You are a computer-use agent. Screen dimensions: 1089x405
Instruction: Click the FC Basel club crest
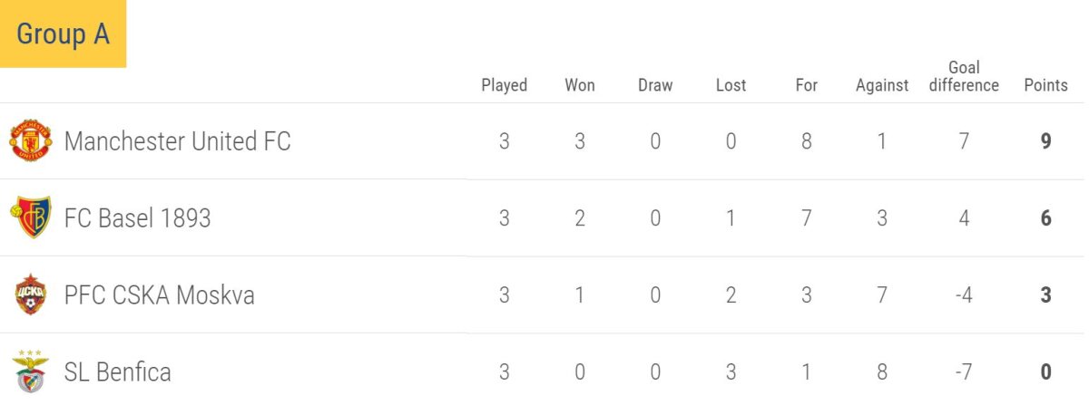(31, 218)
